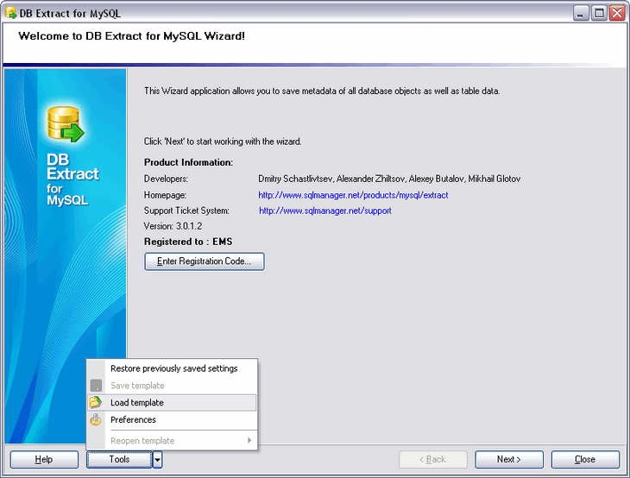This screenshot has height=478, width=630.
Task: Minimize the DB Extract window
Action: pos(581,13)
